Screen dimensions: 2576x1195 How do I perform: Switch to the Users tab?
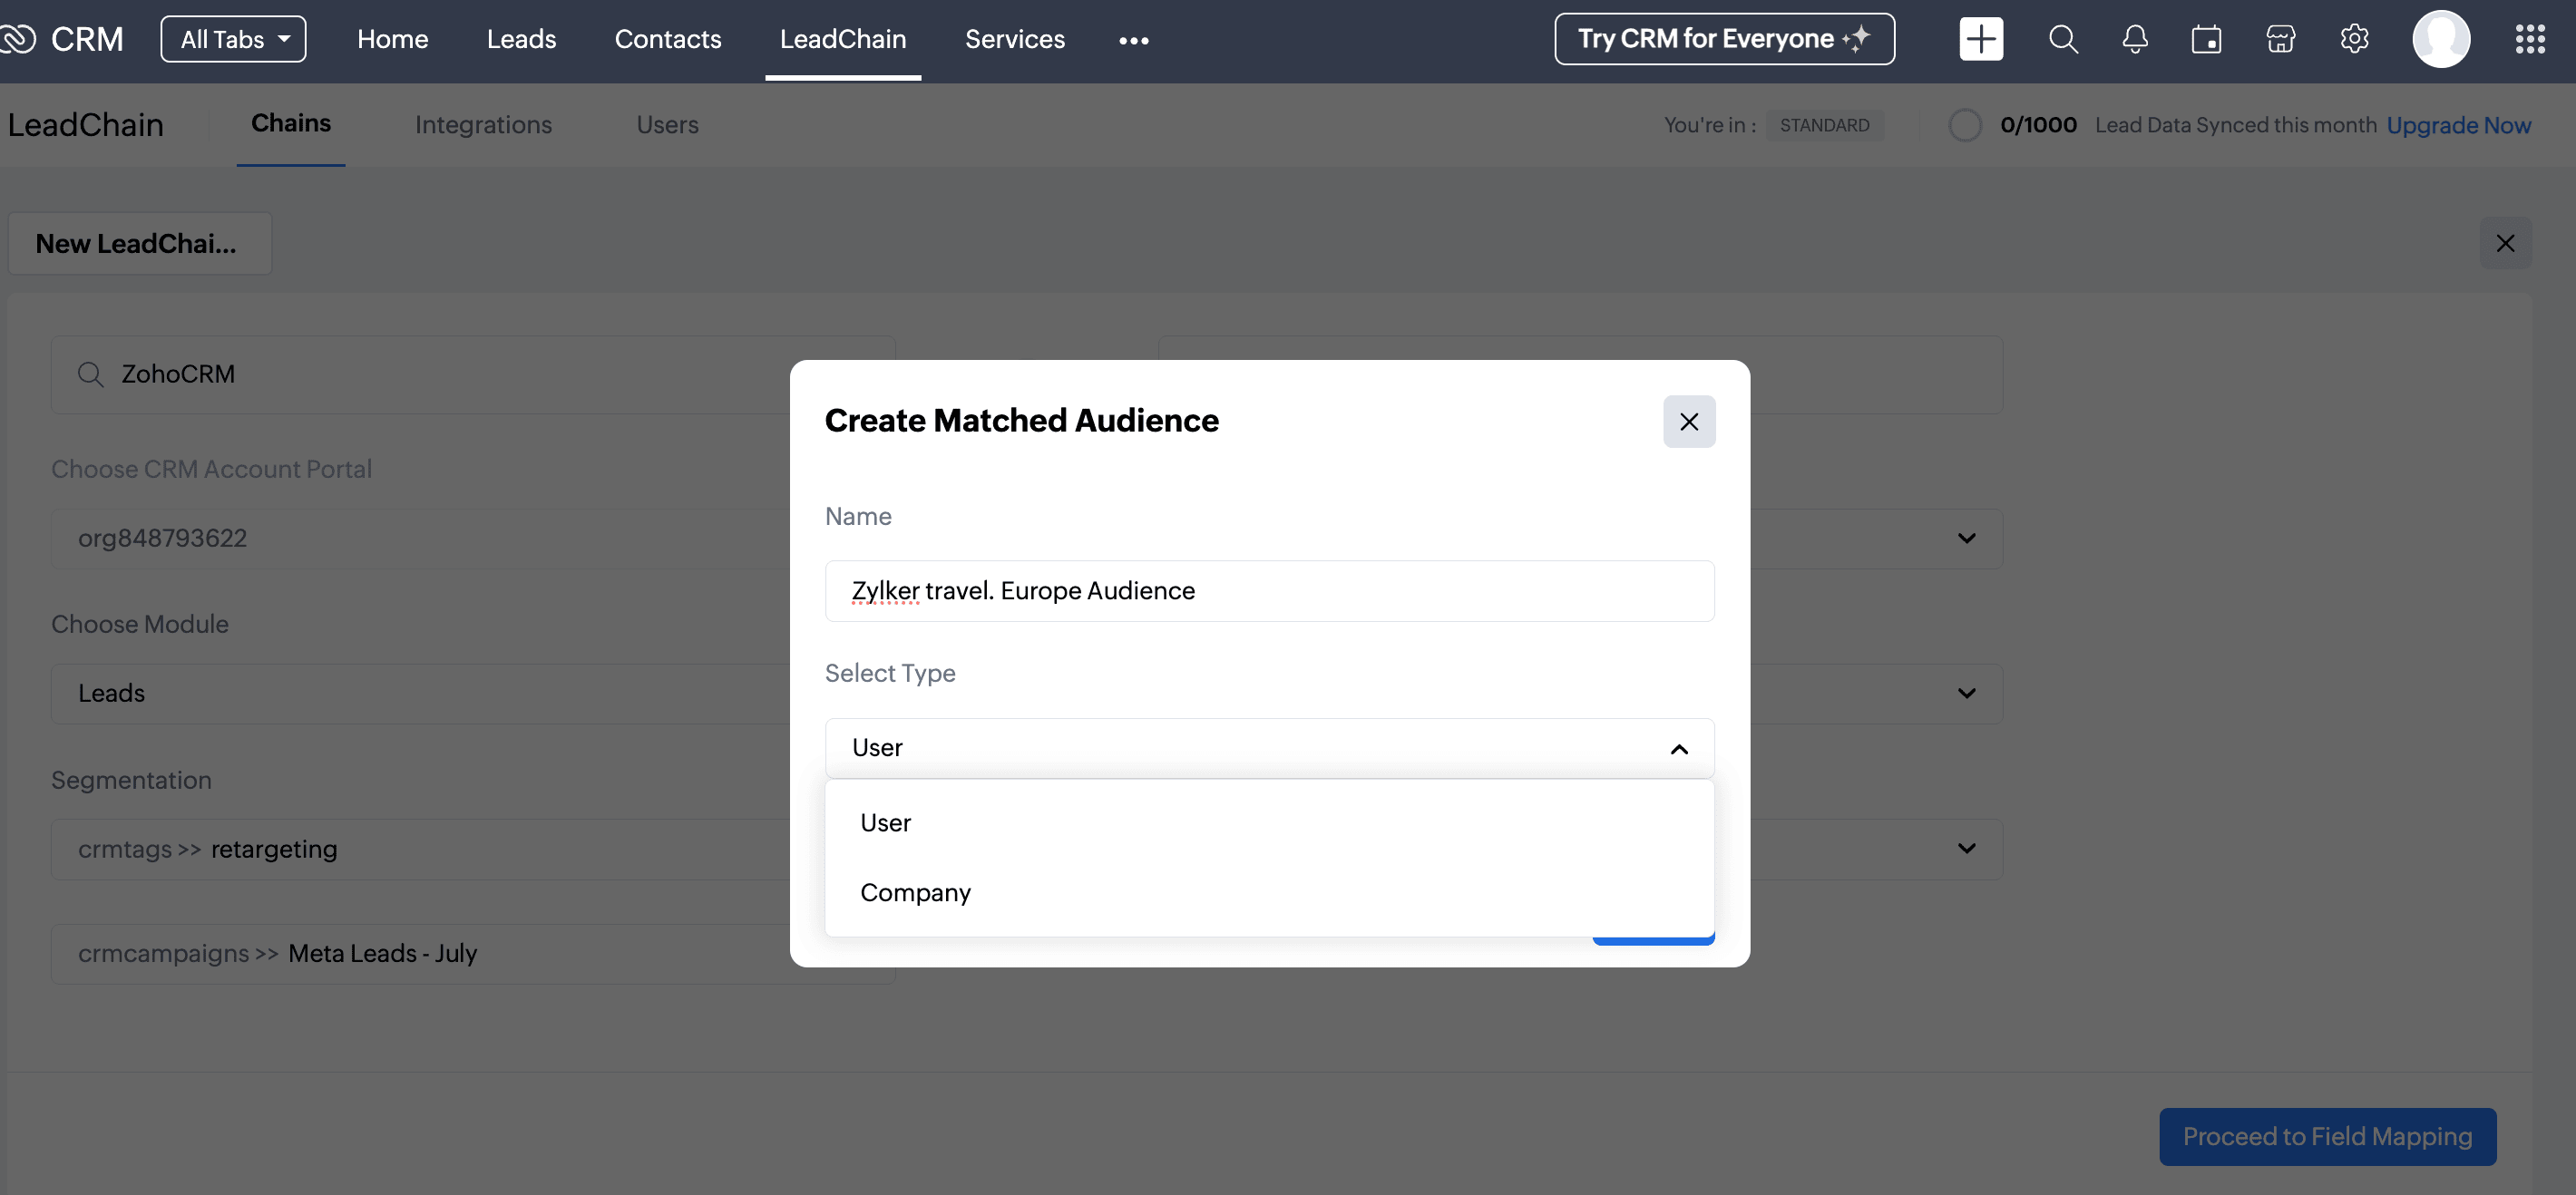point(667,125)
